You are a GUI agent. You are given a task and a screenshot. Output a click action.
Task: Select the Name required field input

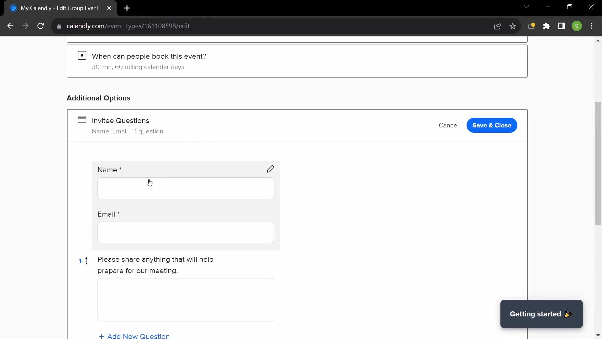[186, 188]
